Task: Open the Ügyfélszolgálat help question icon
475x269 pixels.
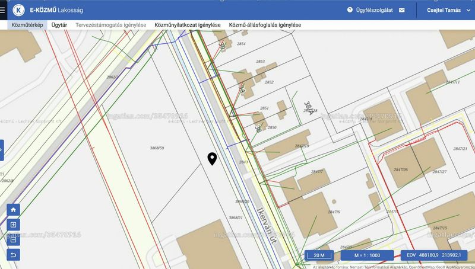Action: pyautogui.click(x=350, y=9)
